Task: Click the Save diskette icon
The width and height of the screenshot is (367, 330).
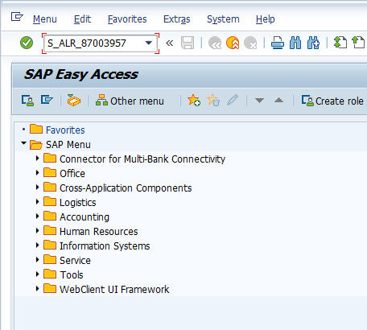Action: coord(188,43)
